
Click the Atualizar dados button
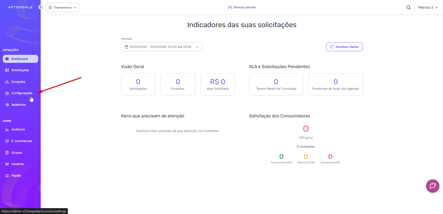tap(344, 47)
